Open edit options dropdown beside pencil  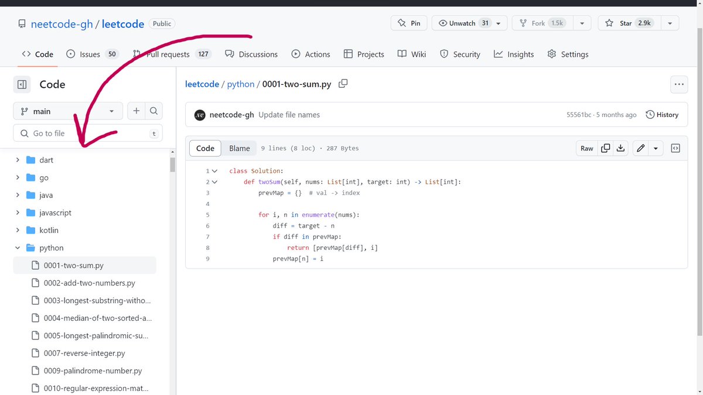tap(656, 148)
